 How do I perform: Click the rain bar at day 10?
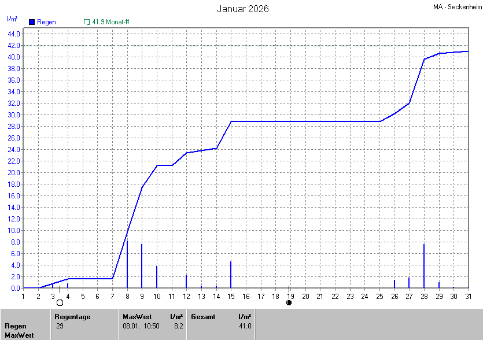[157, 277]
